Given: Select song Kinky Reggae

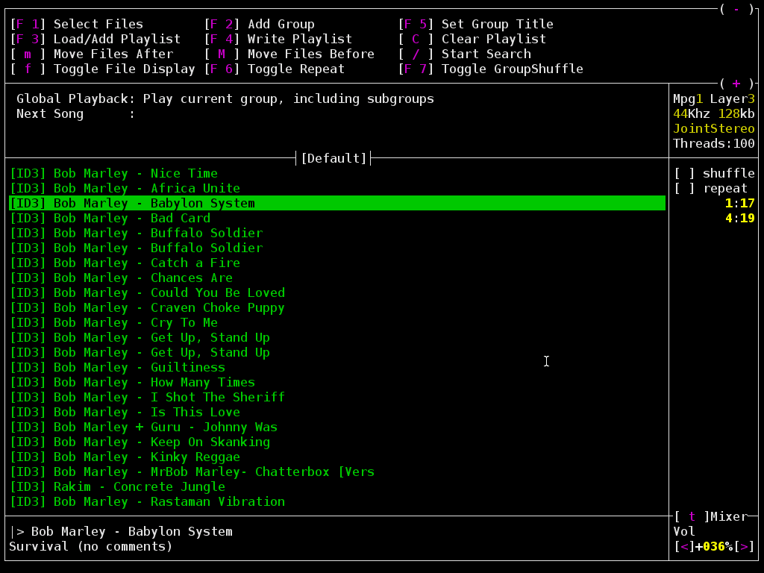Looking at the screenshot, I should click(337, 457).
